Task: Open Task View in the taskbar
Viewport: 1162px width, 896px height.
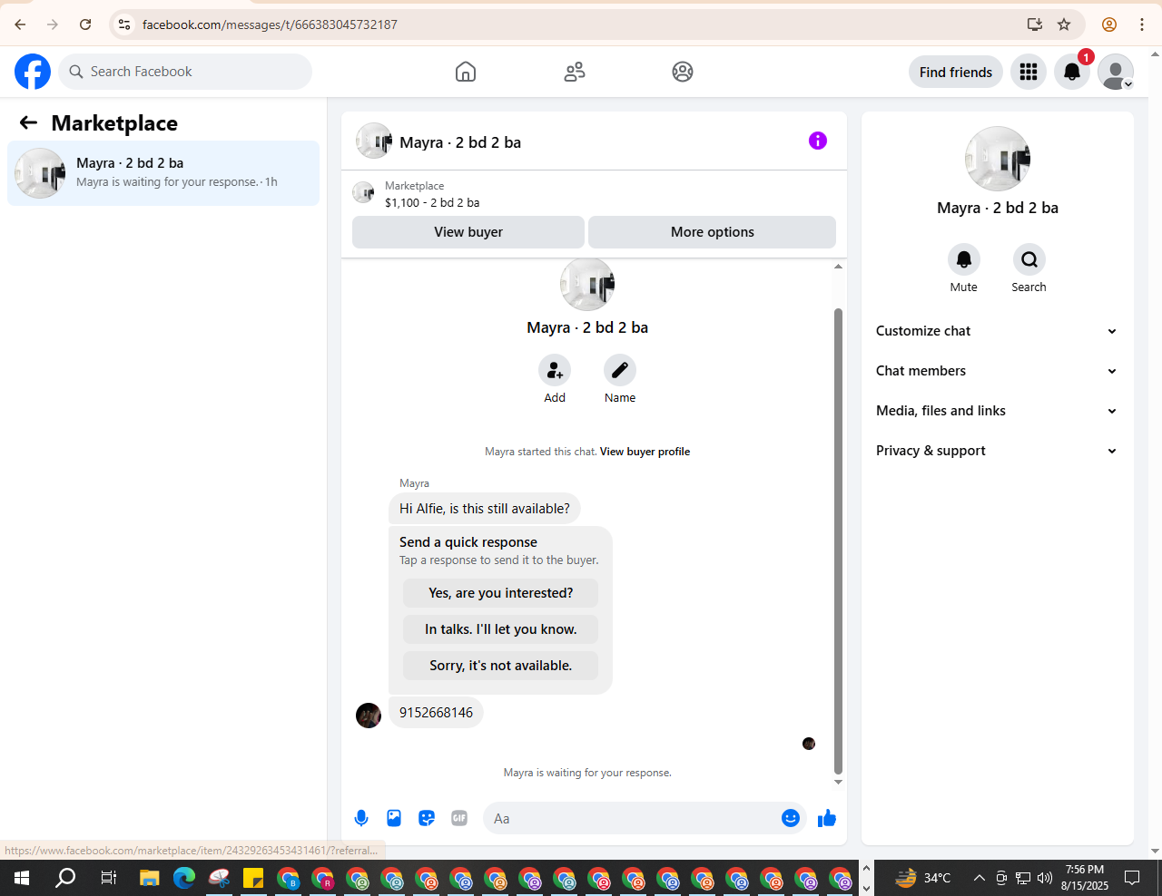Action: (x=108, y=878)
